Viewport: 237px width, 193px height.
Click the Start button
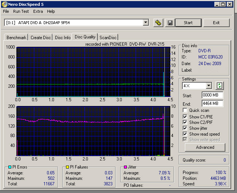click(189, 23)
